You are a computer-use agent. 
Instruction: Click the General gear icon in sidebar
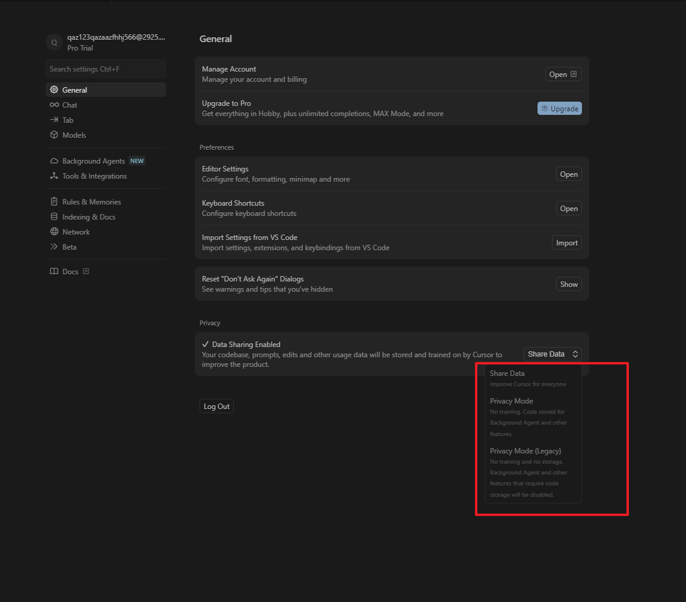click(54, 90)
